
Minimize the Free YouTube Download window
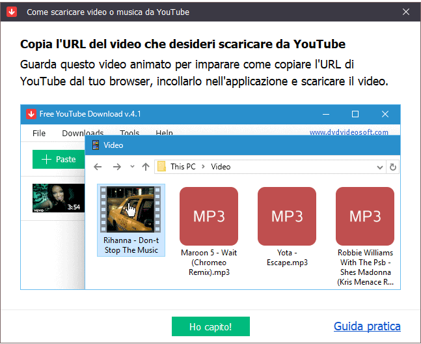(x=326, y=114)
